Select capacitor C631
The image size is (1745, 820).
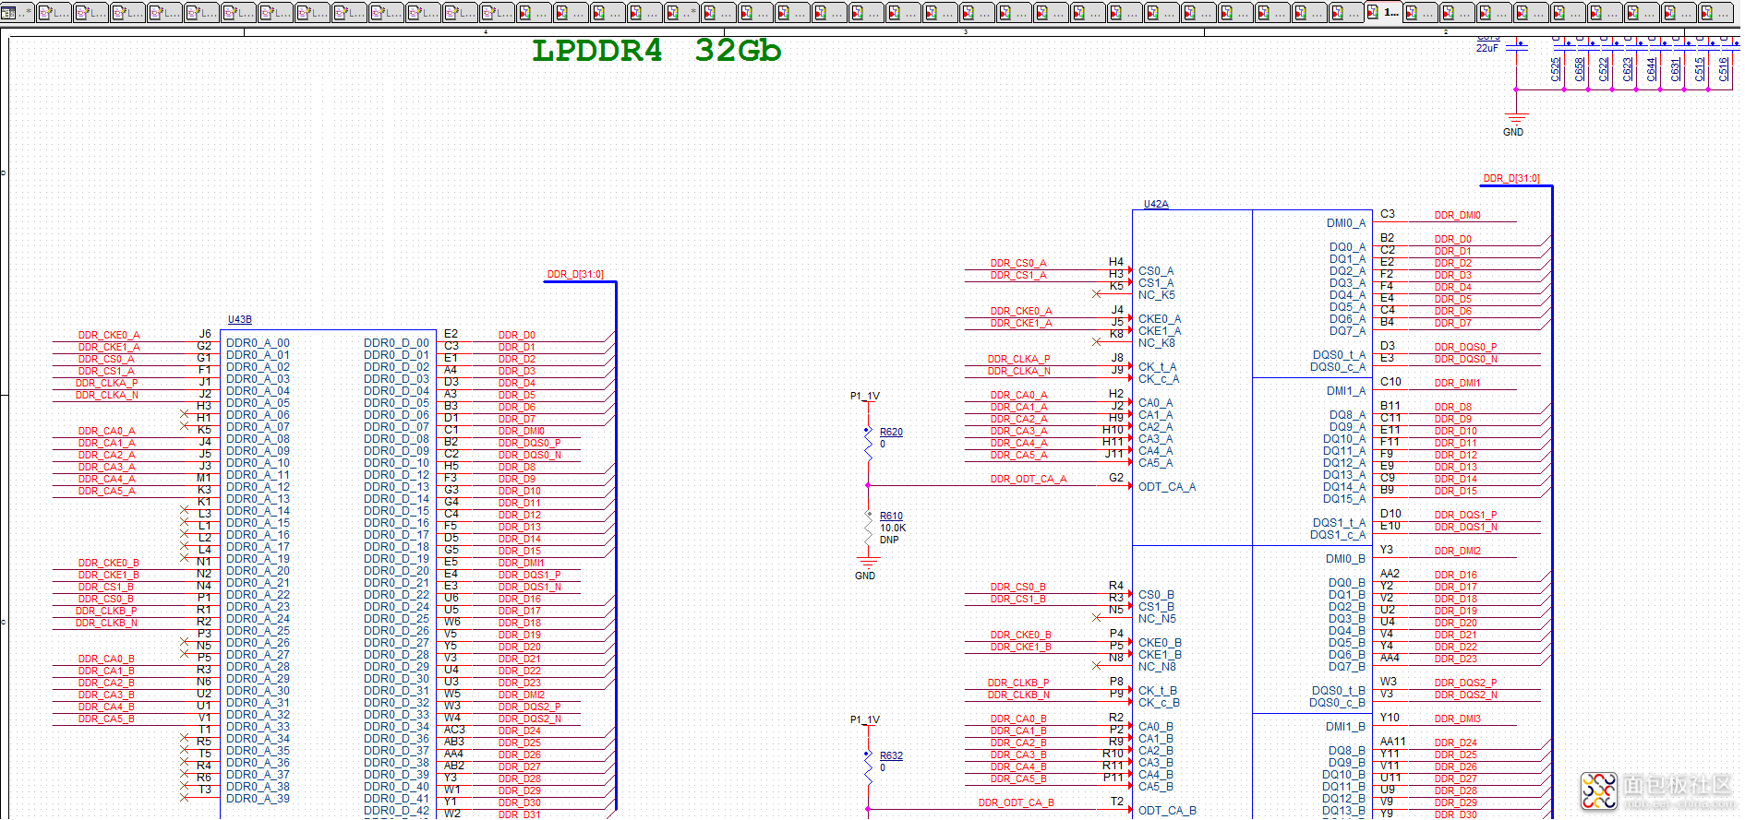click(x=1676, y=69)
